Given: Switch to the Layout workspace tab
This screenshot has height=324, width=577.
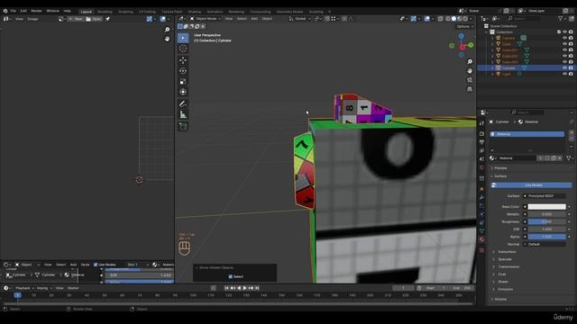Looking at the screenshot, I should coord(87,12).
